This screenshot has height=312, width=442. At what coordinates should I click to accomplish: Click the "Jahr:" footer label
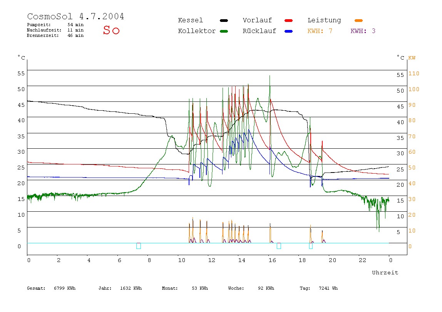coord(105,288)
